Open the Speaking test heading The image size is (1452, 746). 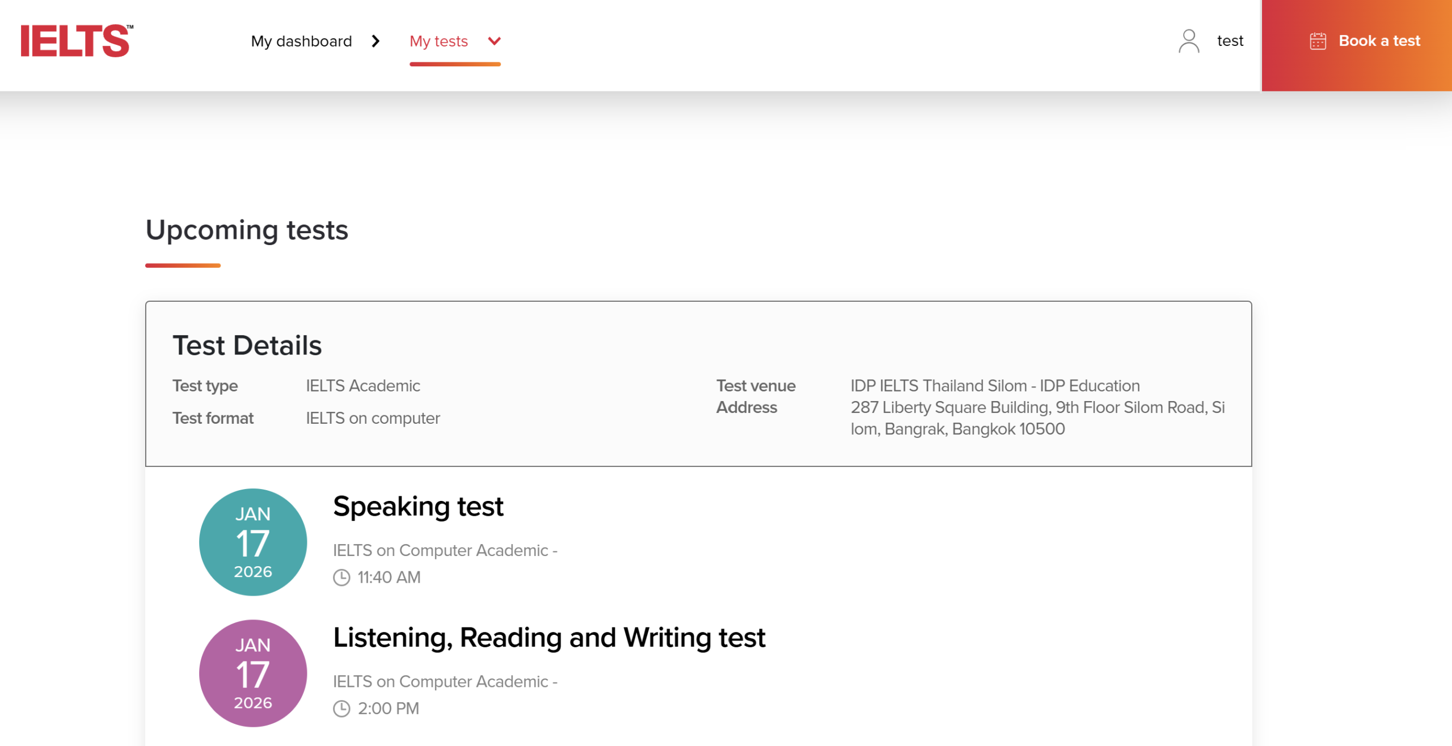coord(418,506)
